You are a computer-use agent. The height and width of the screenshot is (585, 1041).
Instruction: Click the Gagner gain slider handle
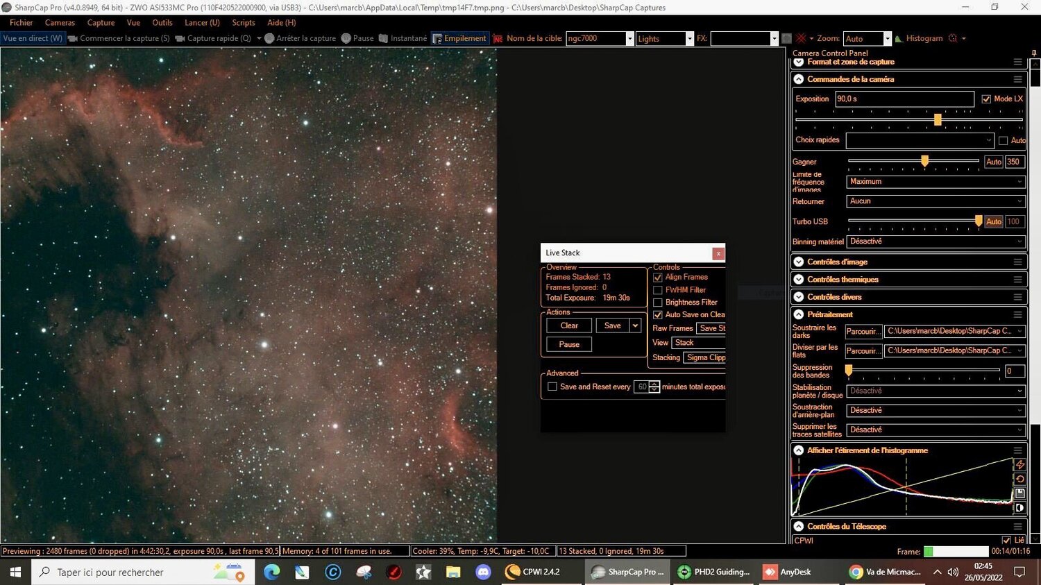[x=924, y=161]
